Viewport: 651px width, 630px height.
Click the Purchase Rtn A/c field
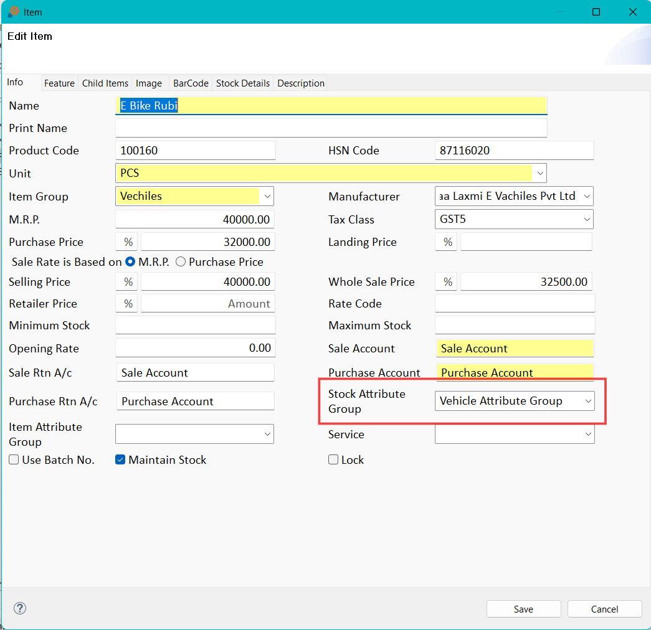[x=195, y=402]
